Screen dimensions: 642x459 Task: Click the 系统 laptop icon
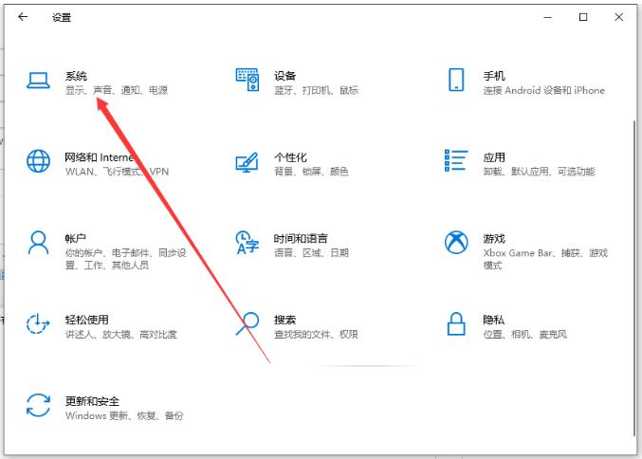(38, 82)
